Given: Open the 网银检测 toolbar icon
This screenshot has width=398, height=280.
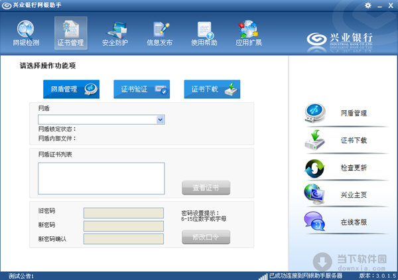Looking at the screenshot, I should click(26, 33).
